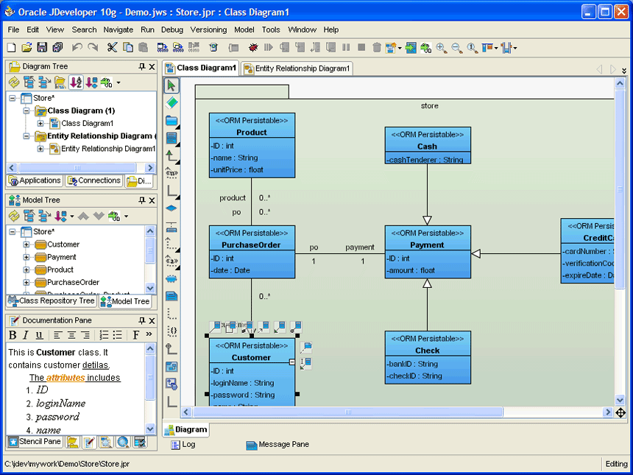Screen dimensions: 633x475
Task: Select Product item in Model Tree
Action: (60, 270)
